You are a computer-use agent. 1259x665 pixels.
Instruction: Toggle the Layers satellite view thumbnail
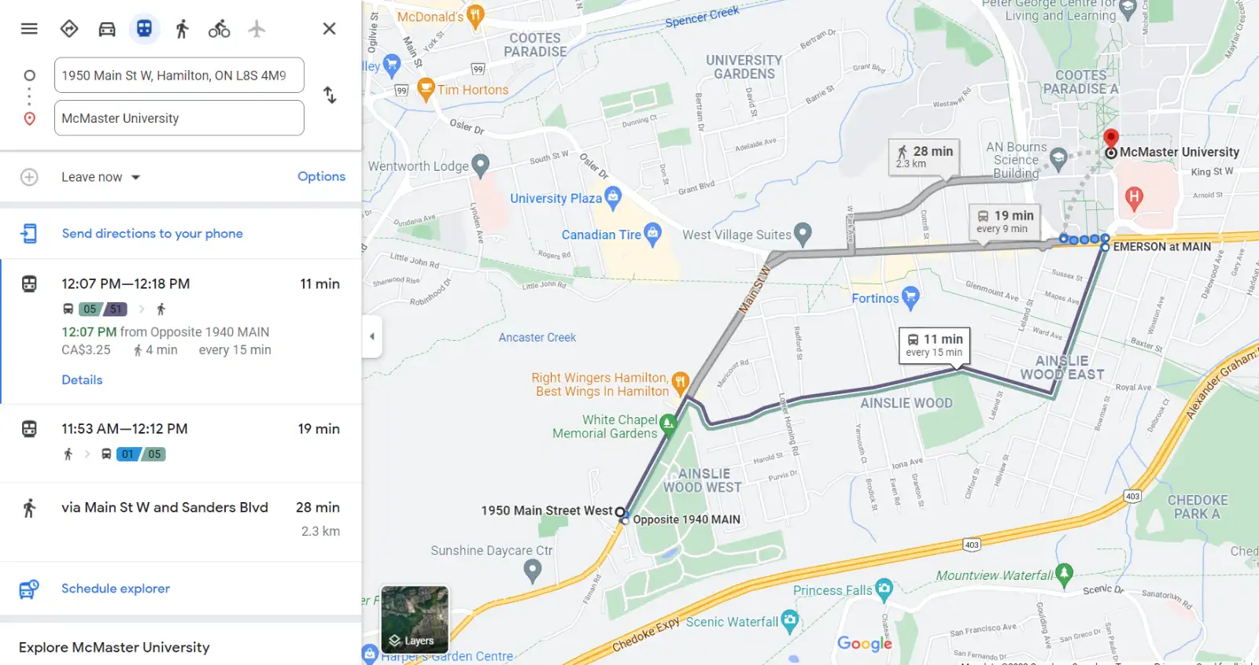(415, 619)
